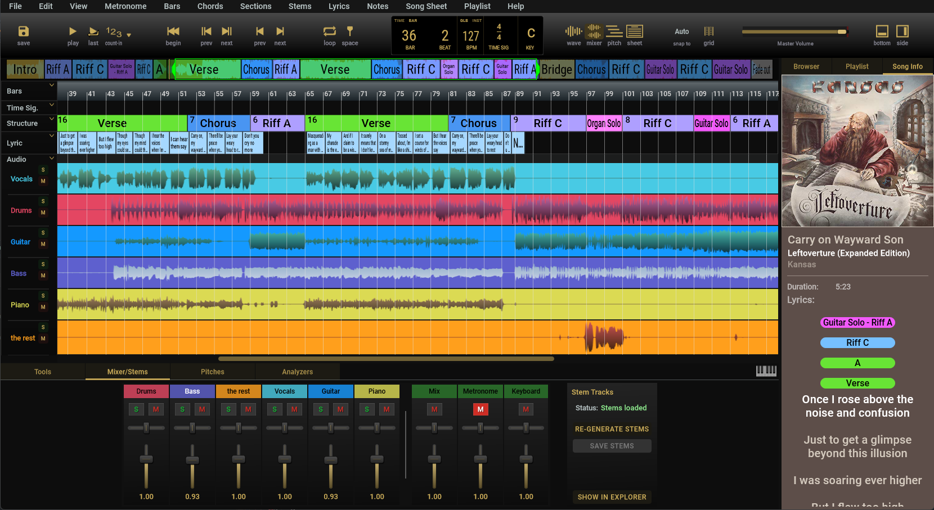Screen dimensions: 934x510
Task: Solo the Vocals track
Action: (x=43, y=170)
